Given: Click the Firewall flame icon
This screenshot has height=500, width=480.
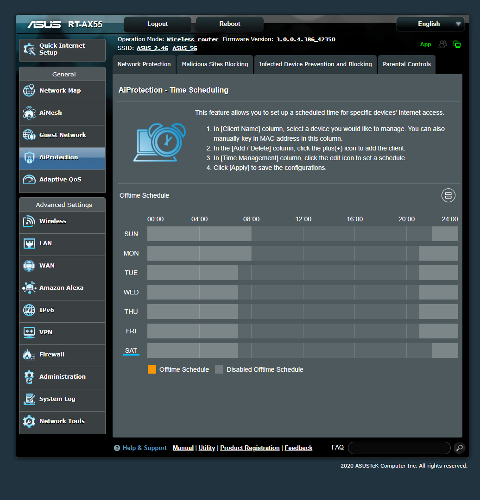Looking at the screenshot, I should 29,355.
